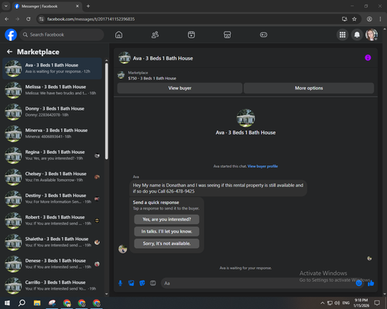
Task: Open Windows notification center icon
Action: click(x=377, y=303)
